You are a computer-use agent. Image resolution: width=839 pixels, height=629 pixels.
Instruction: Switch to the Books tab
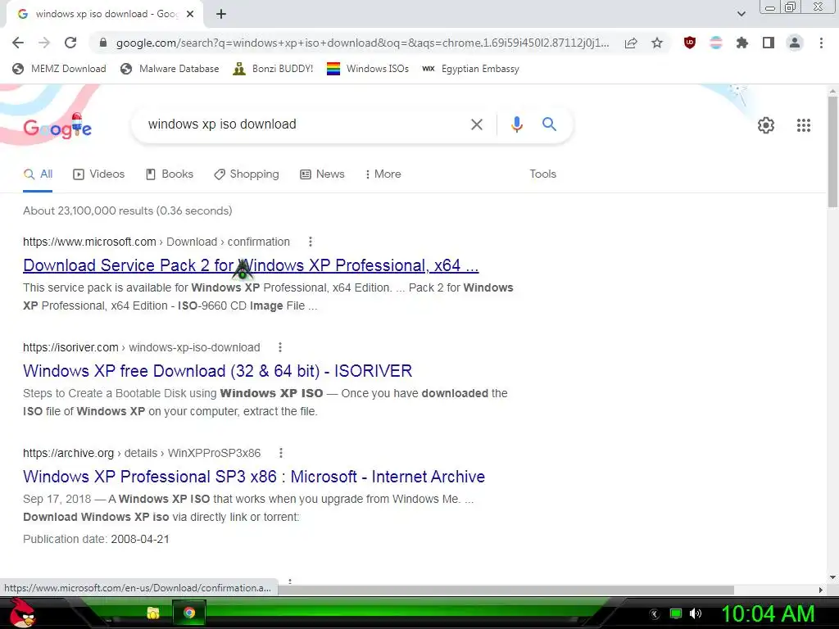(x=169, y=174)
